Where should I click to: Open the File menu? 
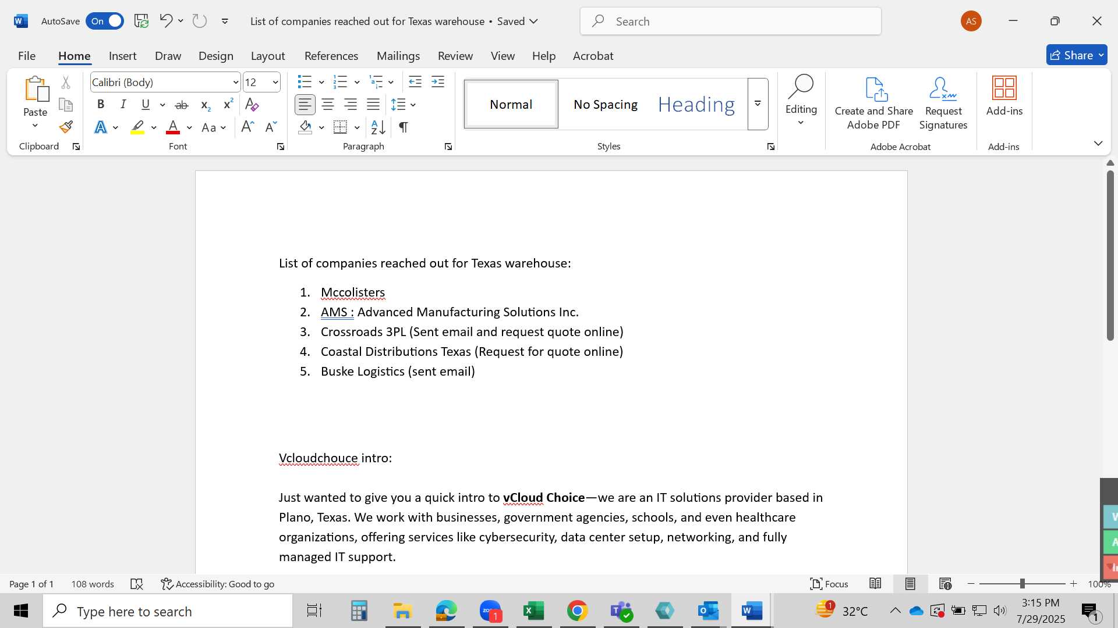pos(27,56)
